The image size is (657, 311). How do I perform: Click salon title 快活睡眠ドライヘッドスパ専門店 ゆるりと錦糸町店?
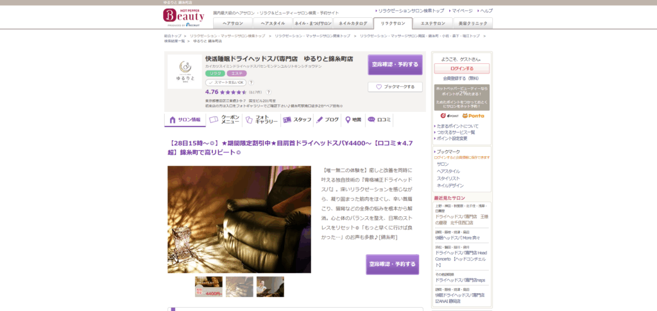[x=279, y=58]
